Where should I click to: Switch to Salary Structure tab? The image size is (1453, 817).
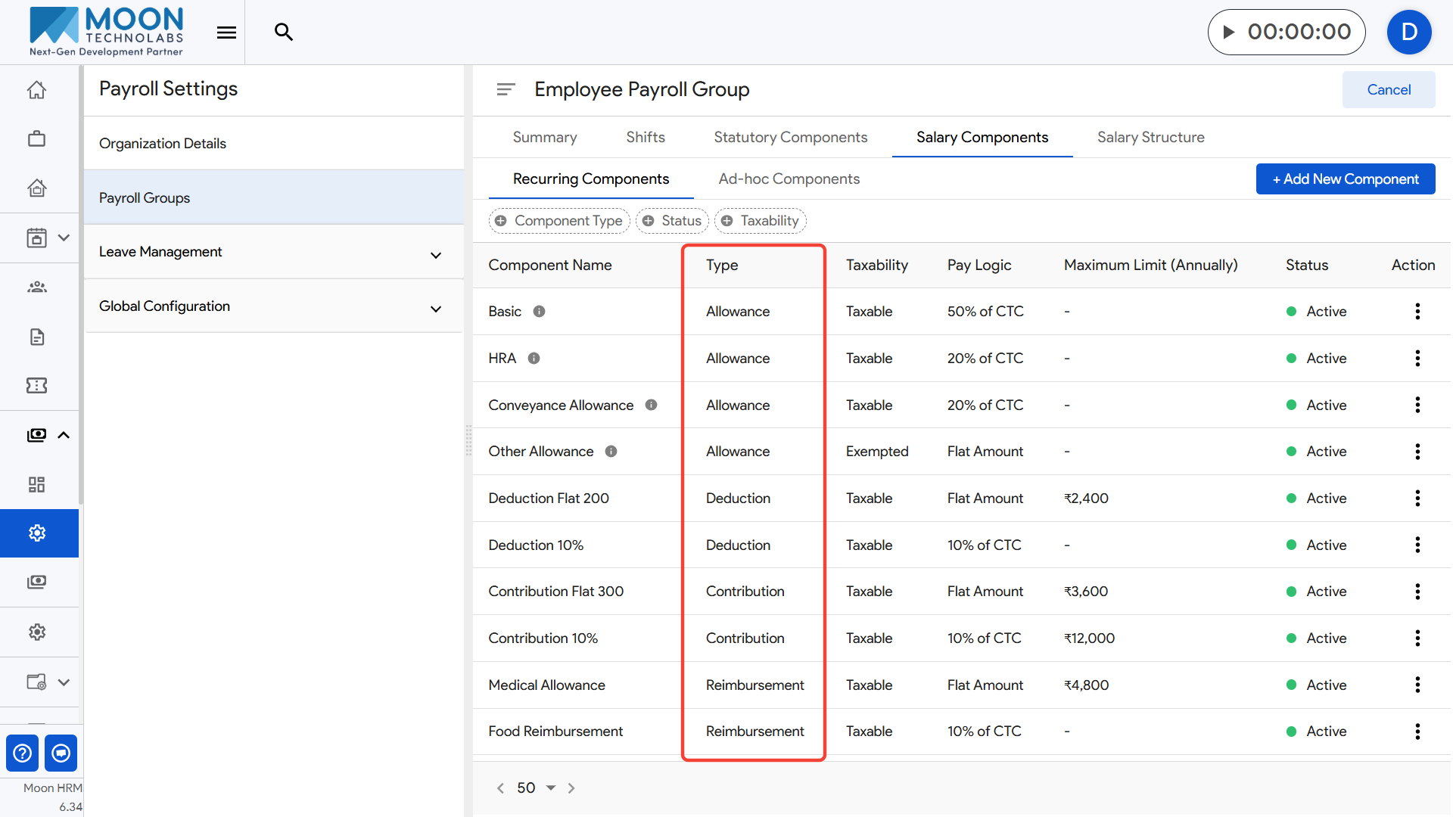pyautogui.click(x=1150, y=137)
